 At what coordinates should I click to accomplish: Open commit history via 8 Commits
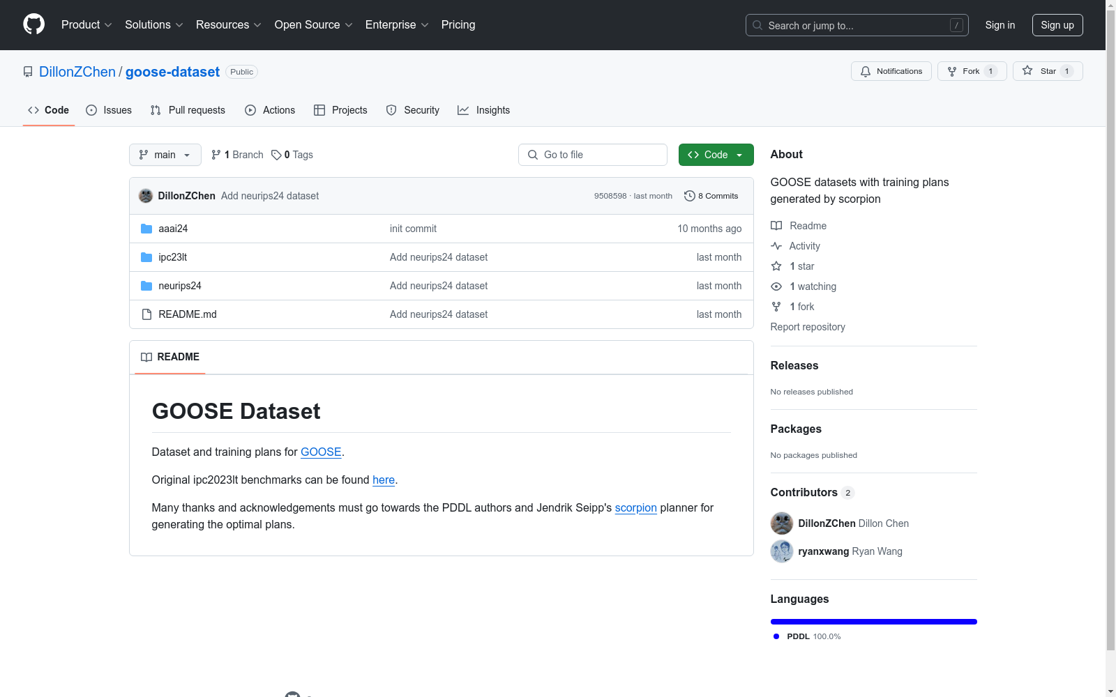click(x=711, y=196)
